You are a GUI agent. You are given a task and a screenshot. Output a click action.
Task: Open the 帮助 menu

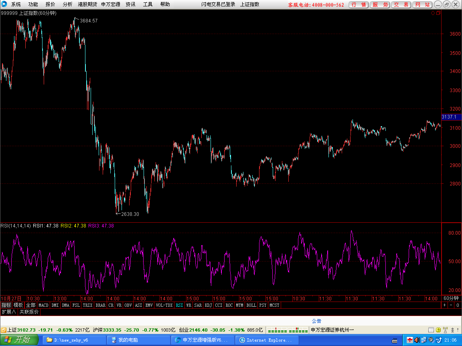[x=165, y=4]
